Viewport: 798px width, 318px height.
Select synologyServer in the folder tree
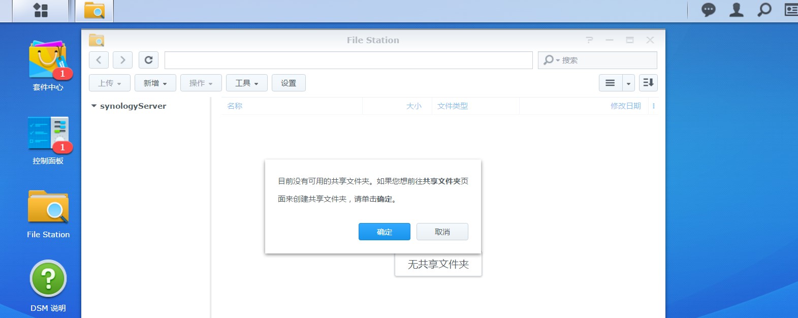(x=133, y=106)
